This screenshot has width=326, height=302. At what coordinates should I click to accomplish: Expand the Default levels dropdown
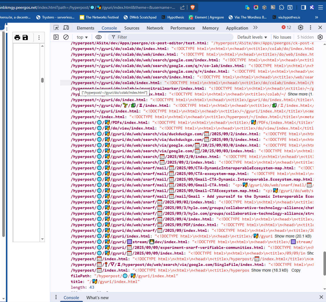point(252,37)
